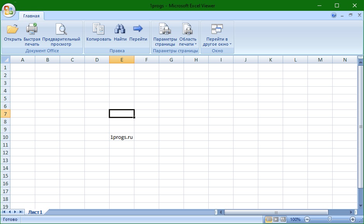Viewport: 364px width, 224px height.
Task: Click Быстрая печать printer icon
Action: tap(32, 29)
